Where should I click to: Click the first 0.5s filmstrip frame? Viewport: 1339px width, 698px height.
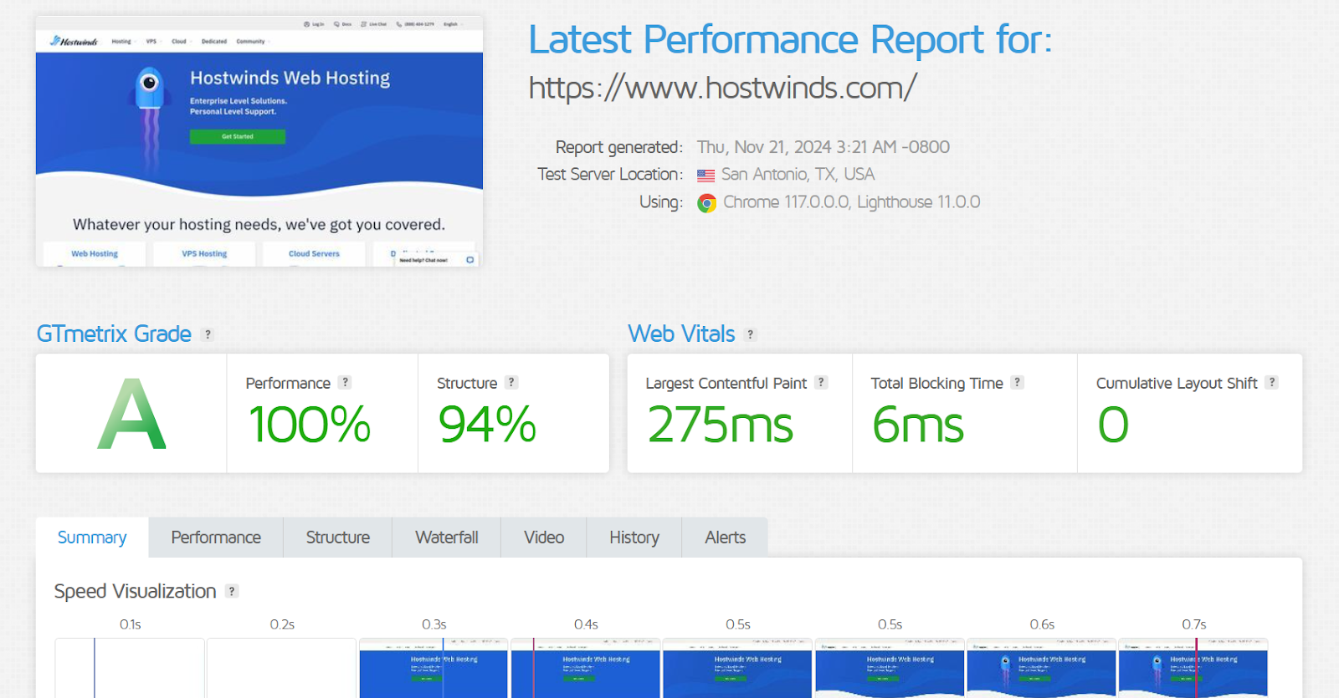click(737, 668)
